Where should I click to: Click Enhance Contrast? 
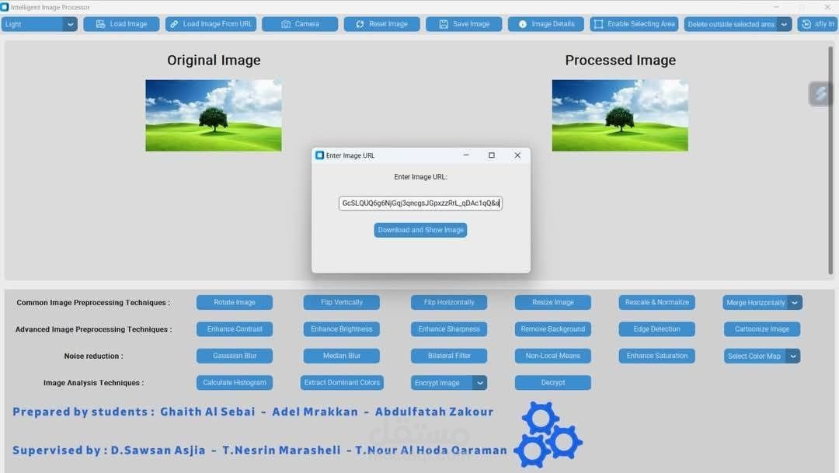coord(235,329)
